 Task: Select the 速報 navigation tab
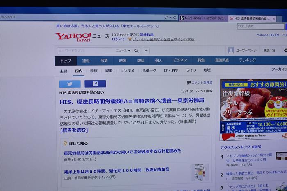point(86,61)
